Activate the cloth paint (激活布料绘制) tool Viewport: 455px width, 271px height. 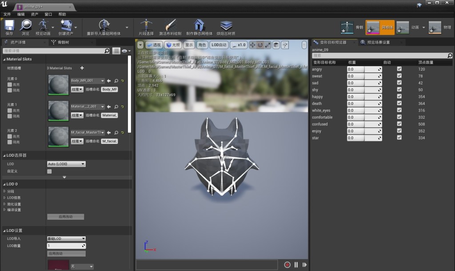point(170,25)
